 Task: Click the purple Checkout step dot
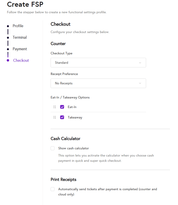coord(8,60)
